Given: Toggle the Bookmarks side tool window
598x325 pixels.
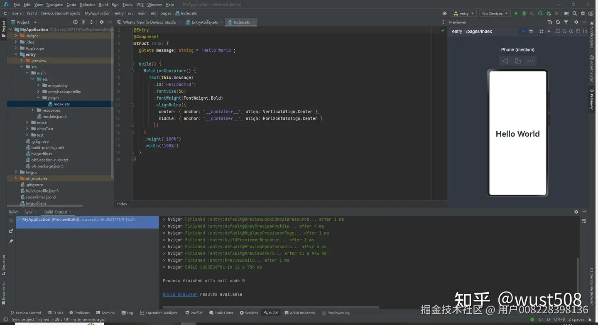Looking at the screenshot, I should 3,293.
